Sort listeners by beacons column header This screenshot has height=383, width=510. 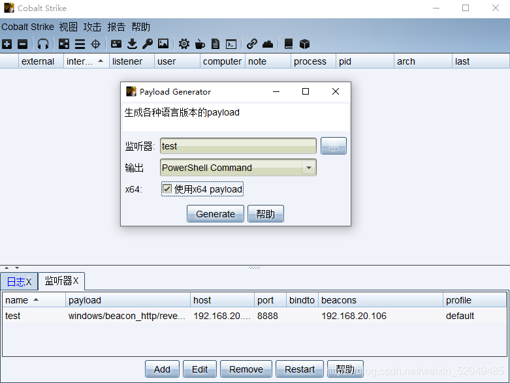click(x=381, y=300)
